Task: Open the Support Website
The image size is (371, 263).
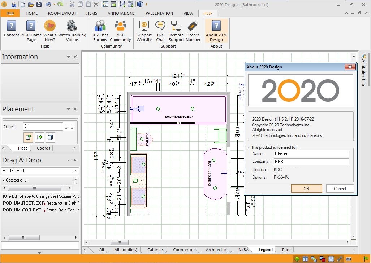Action: 144,31
